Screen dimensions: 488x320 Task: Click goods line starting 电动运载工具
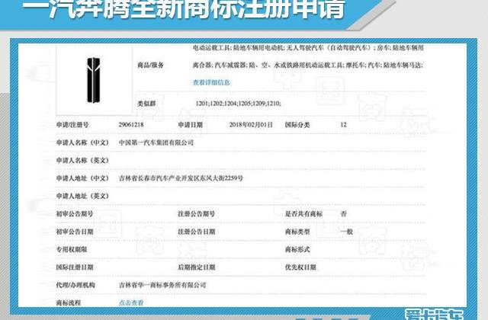[x=308, y=48]
